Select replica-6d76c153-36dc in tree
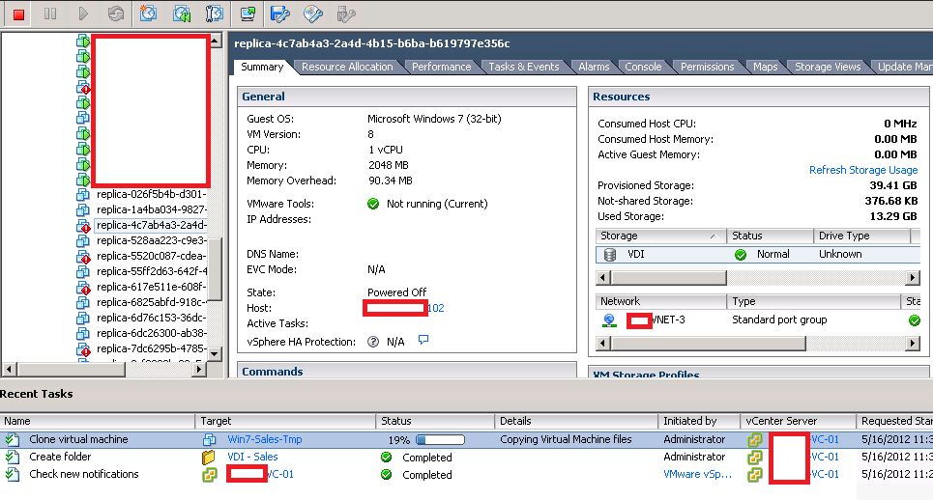 coord(151,318)
